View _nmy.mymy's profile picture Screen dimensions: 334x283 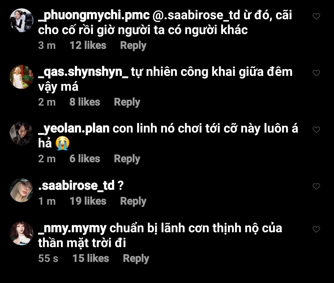point(22,233)
